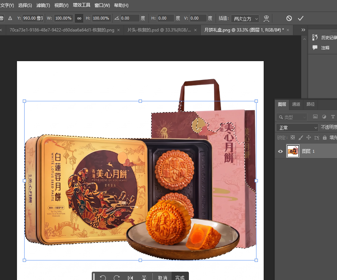
Task: Switch to the 70ca73e1 png document tab
Action: 62,30
